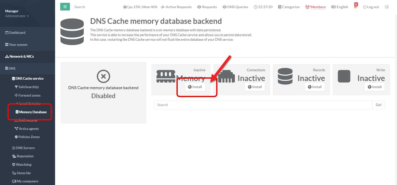Open the Members page link

click(316, 7)
